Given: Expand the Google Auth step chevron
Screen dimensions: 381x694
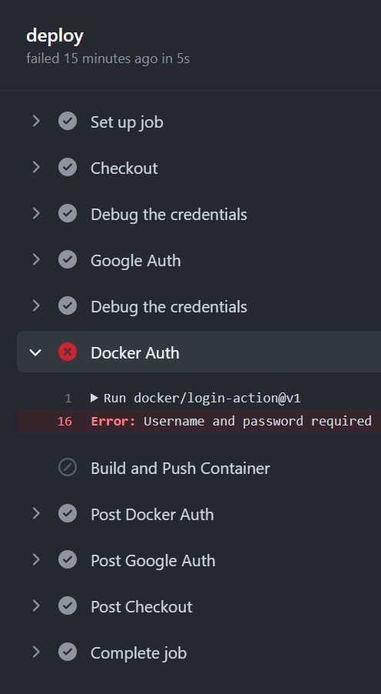Looking at the screenshot, I should 36,260.
